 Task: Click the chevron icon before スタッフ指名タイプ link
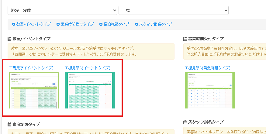tap(136, 24)
